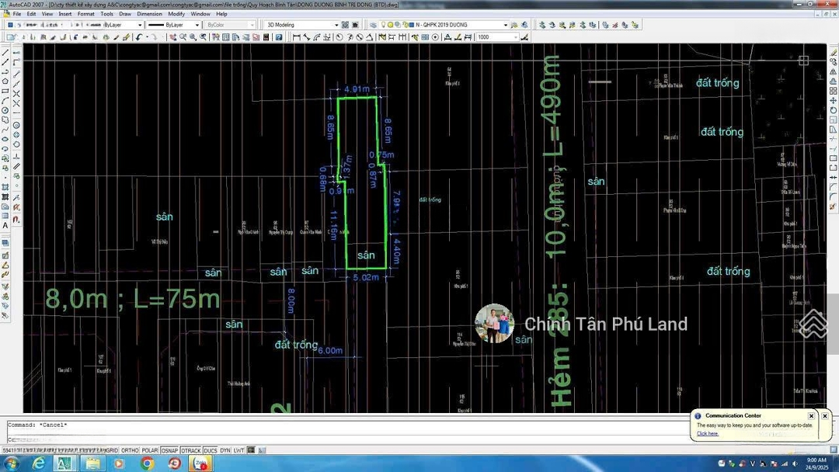Image resolution: width=839 pixels, height=472 pixels.
Task: Open the Help question-mark icon
Action: [x=279, y=37]
